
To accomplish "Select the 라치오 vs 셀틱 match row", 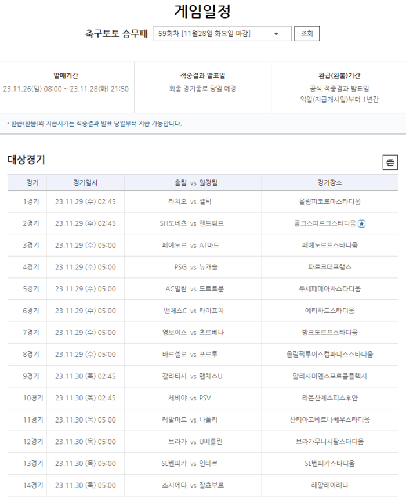I will [193, 201].
